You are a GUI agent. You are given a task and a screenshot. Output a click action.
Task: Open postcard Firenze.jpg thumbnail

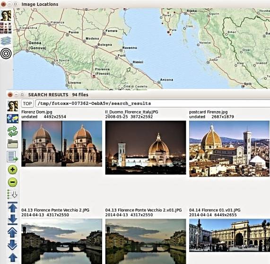[x=229, y=149]
